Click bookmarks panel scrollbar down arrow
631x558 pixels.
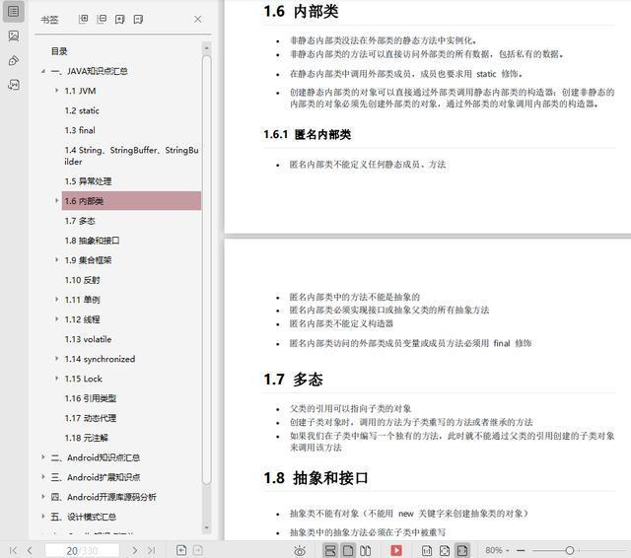(206, 527)
